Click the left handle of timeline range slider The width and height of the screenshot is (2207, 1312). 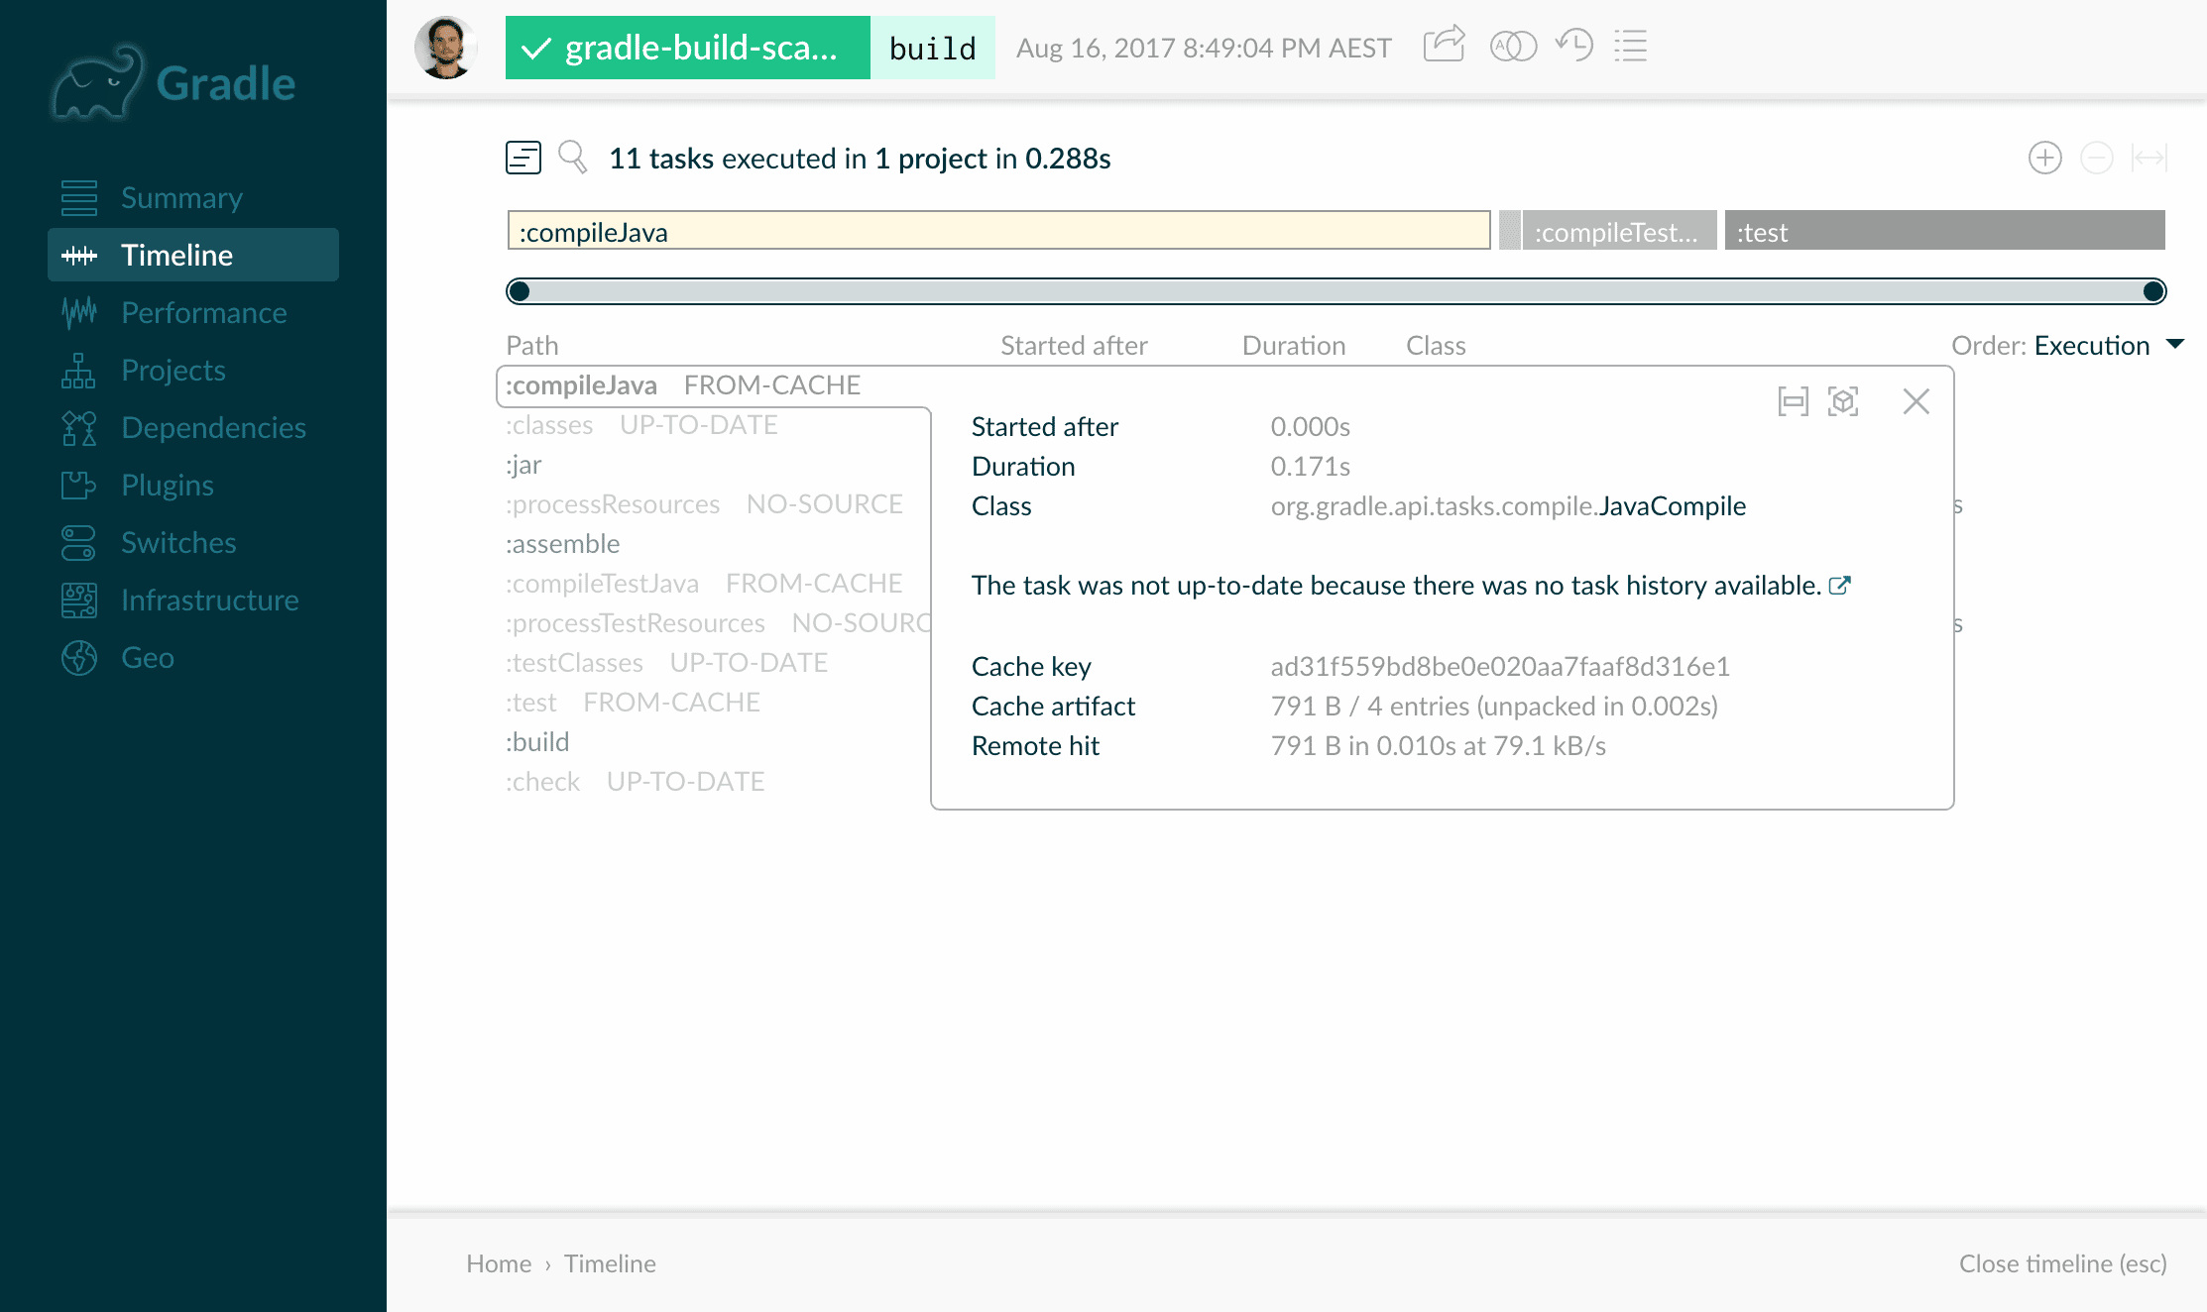[x=519, y=291]
